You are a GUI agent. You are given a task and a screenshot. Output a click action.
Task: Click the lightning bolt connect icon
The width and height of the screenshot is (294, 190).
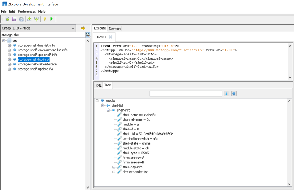click(x=45, y=19)
